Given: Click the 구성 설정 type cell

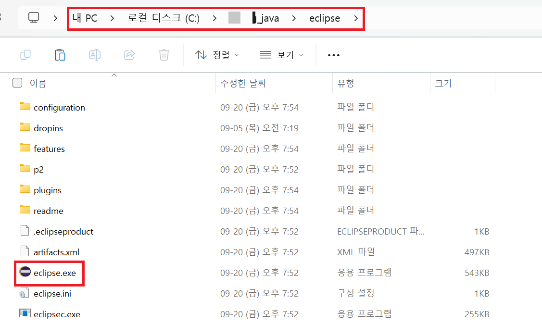Looking at the screenshot, I should (356, 293).
